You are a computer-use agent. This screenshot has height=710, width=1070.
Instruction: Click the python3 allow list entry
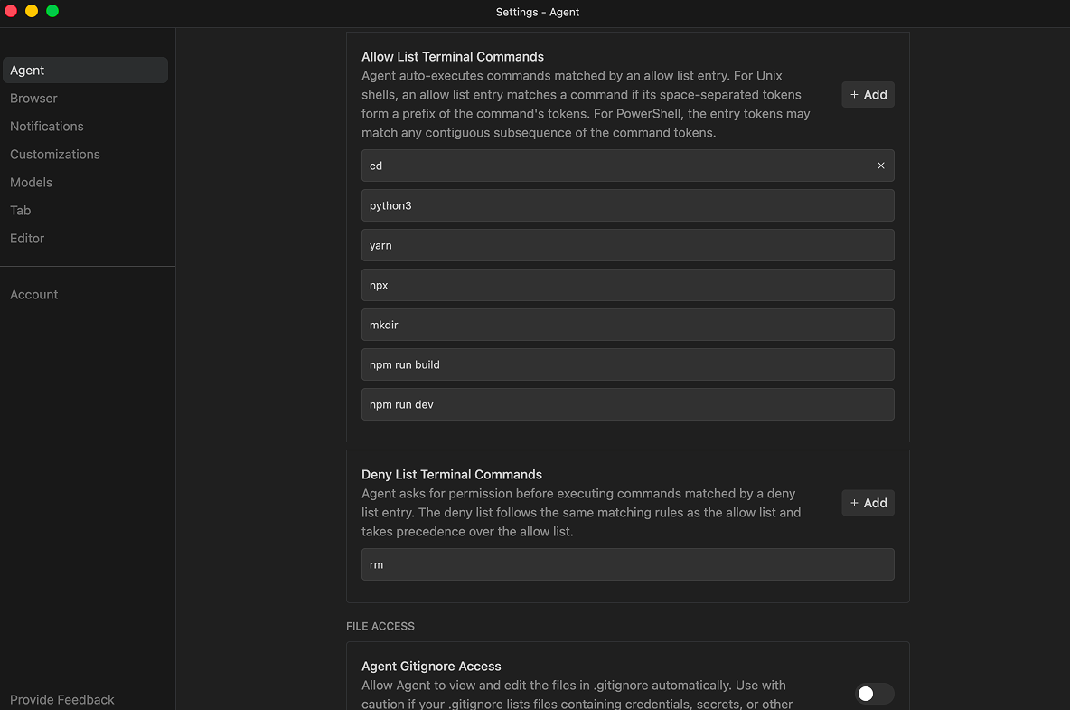tap(627, 205)
